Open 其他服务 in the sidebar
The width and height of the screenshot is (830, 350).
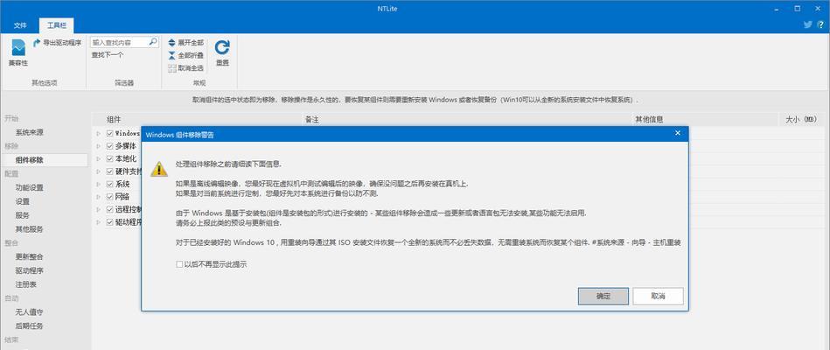[29, 229]
